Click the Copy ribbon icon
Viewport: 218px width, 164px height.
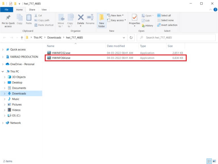pos(20,18)
